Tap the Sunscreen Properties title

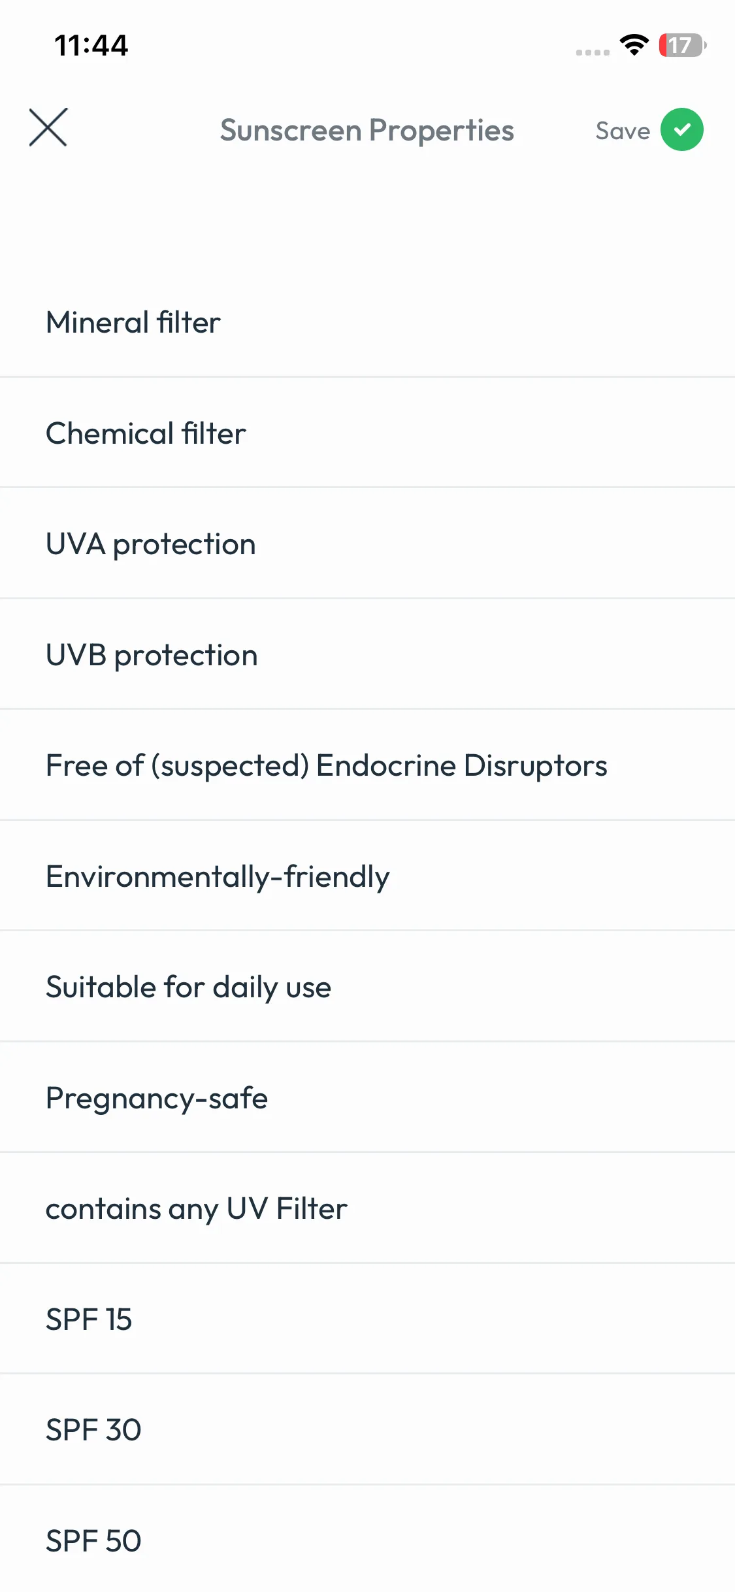(367, 130)
